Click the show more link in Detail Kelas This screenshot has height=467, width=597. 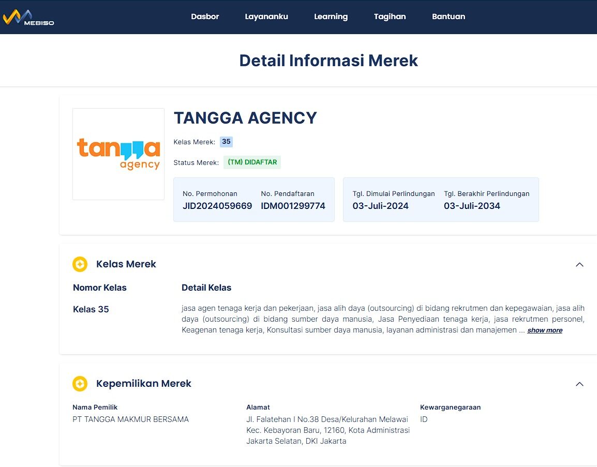click(545, 330)
